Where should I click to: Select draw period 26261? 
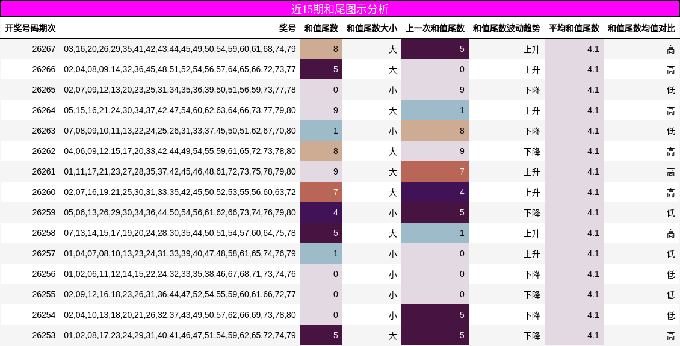point(44,171)
